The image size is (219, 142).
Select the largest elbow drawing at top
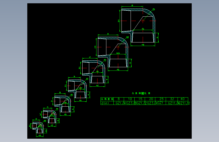pos(138,26)
